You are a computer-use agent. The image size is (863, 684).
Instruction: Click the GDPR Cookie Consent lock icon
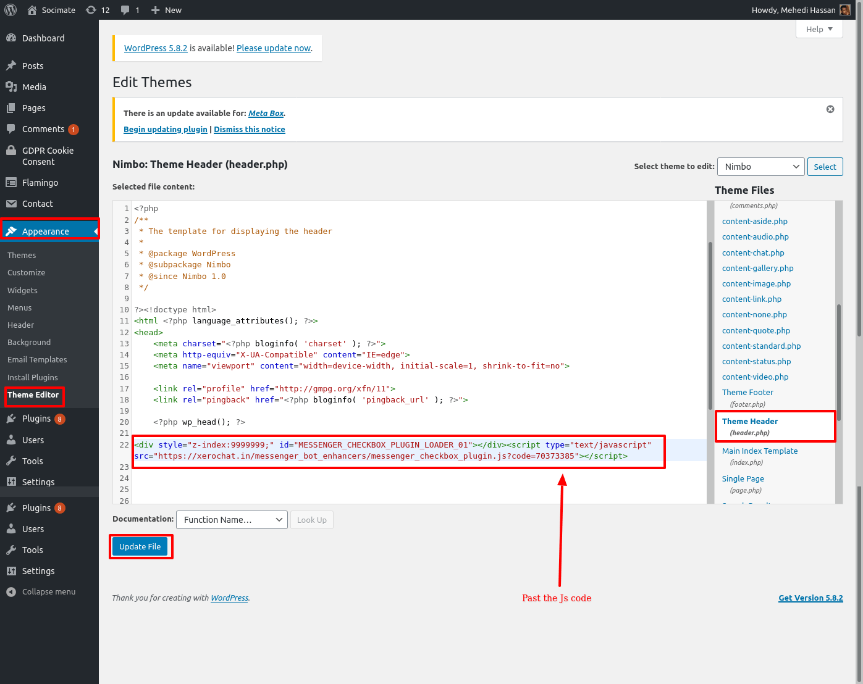(11, 150)
